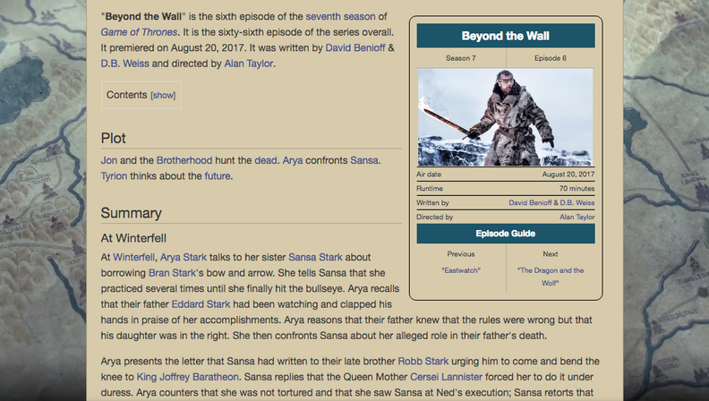Follow the Jon link in Plot
This screenshot has height=401, width=709.
[x=109, y=160]
